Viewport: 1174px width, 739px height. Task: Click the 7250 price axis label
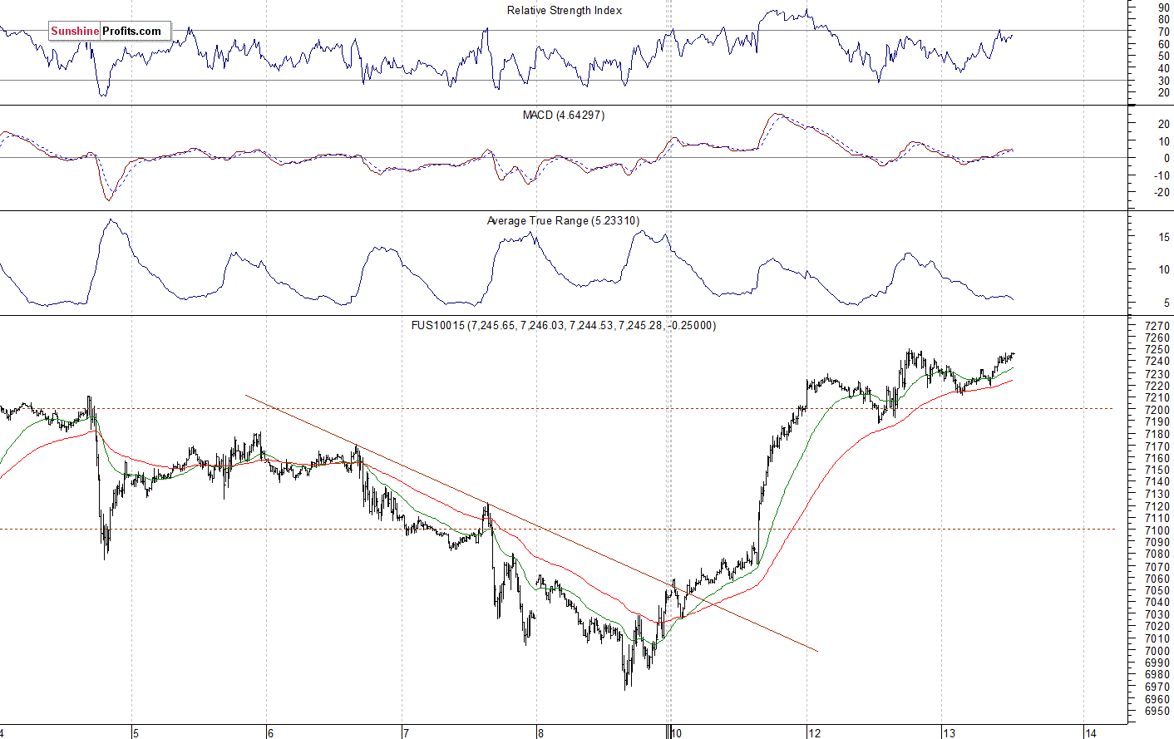[x=1157, y=350]
